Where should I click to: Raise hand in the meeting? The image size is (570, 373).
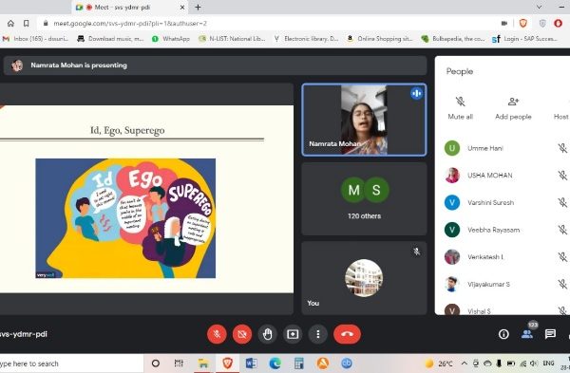point(268,334)
